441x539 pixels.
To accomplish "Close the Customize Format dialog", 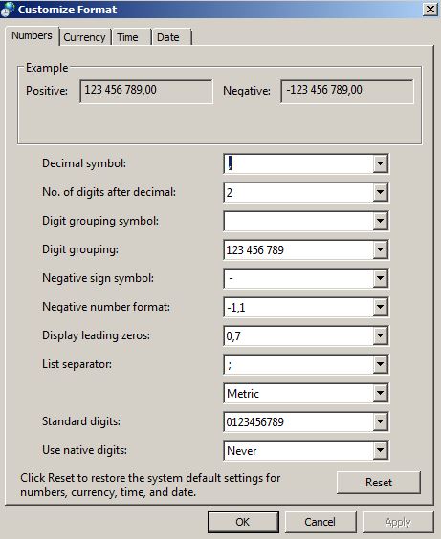I will click(430, 9).
